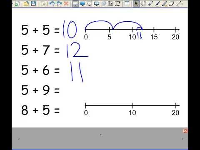Screen dimensions: 200x150
Task: Select the '5 + 5 =' equation text
Action: [40, 30]
